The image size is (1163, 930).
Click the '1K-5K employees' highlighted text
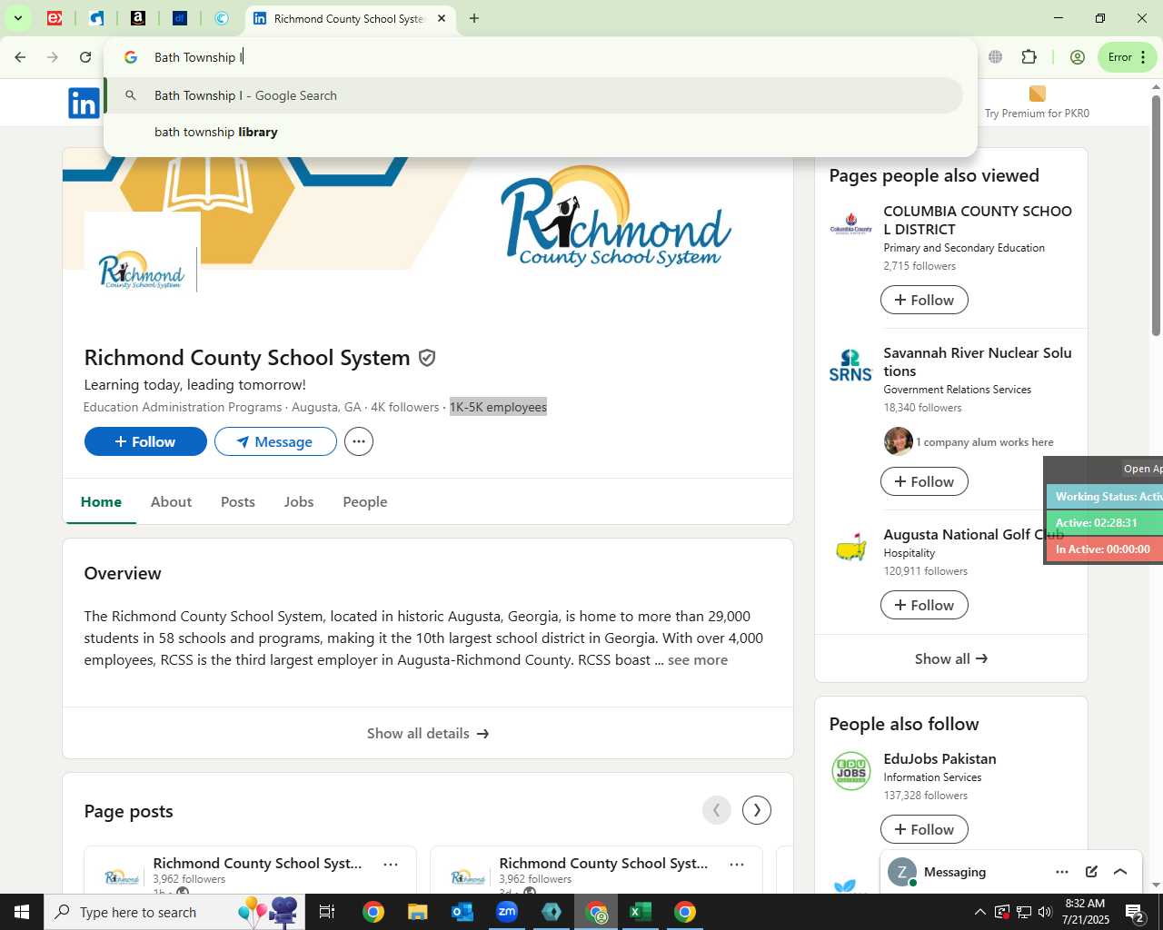click(498, 407)
